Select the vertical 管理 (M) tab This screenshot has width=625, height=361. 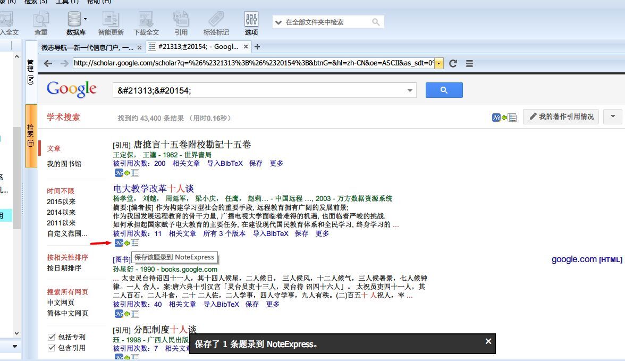(x=31, y=72)
